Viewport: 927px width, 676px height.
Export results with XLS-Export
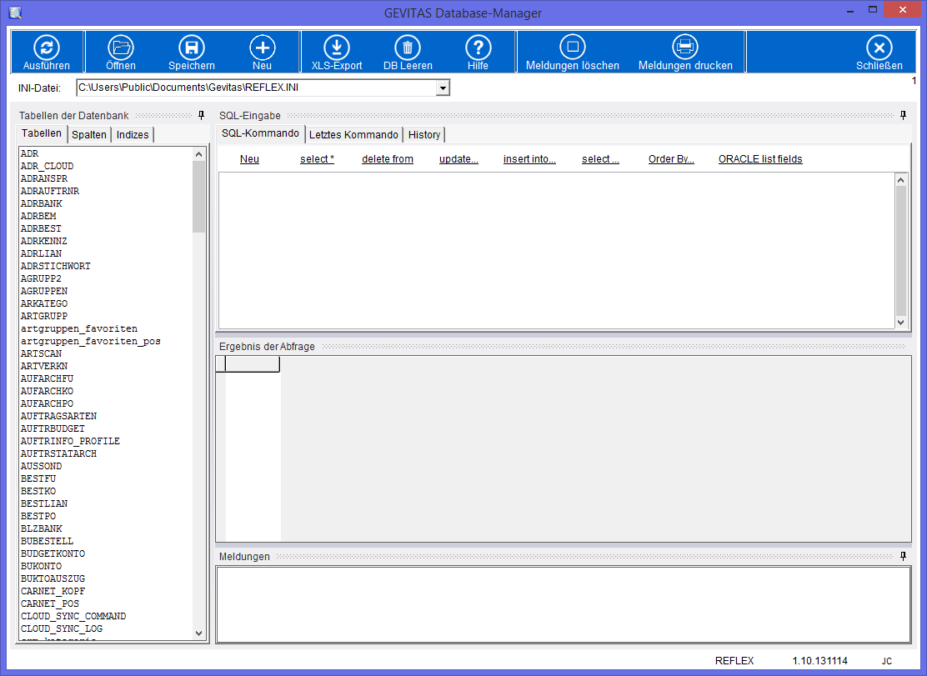(x=337, y=53)
